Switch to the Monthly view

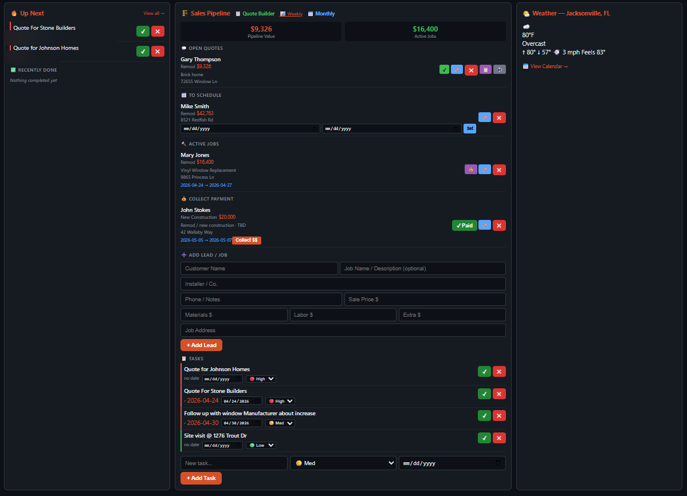[x=321, y=14]
